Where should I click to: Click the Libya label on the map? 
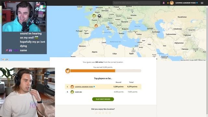115,54
